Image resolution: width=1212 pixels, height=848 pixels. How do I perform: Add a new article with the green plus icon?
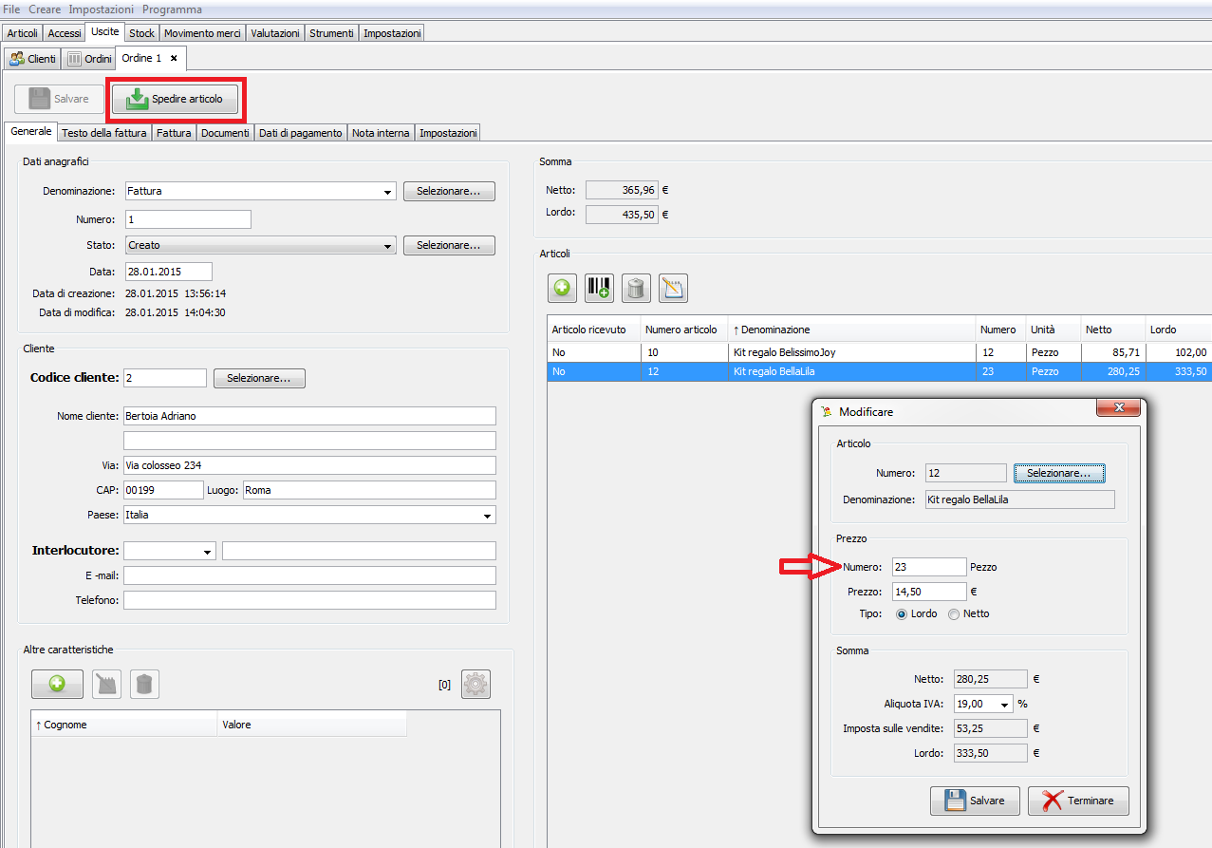point(562,289)
